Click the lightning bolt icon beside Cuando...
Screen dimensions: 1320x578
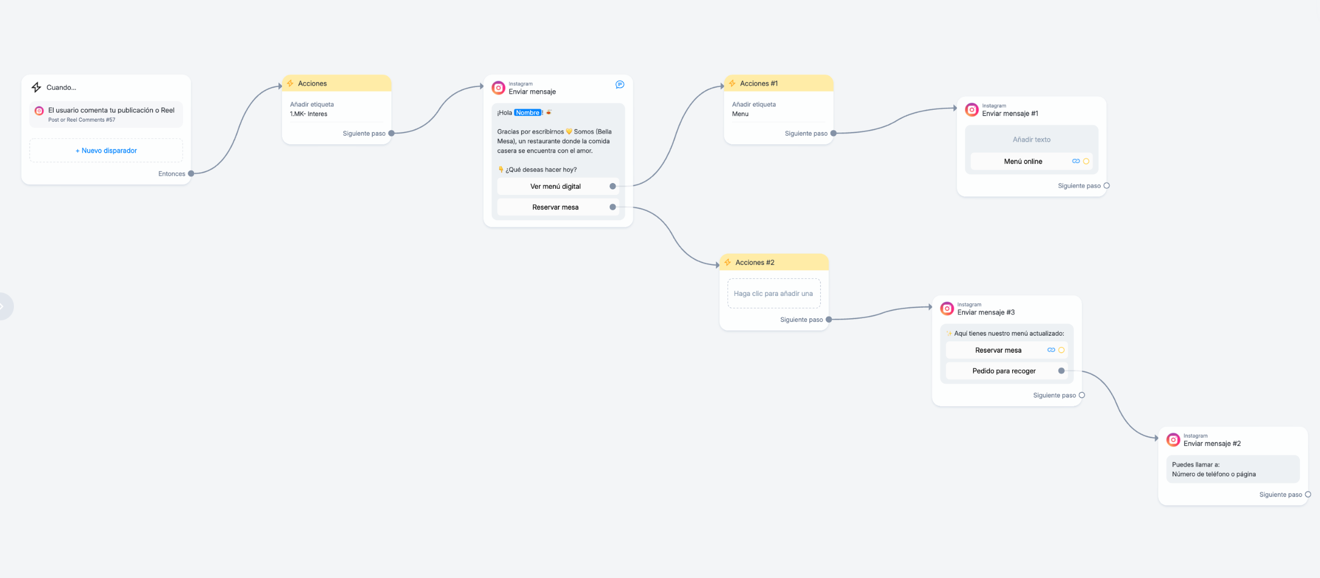tap(36, 87)
